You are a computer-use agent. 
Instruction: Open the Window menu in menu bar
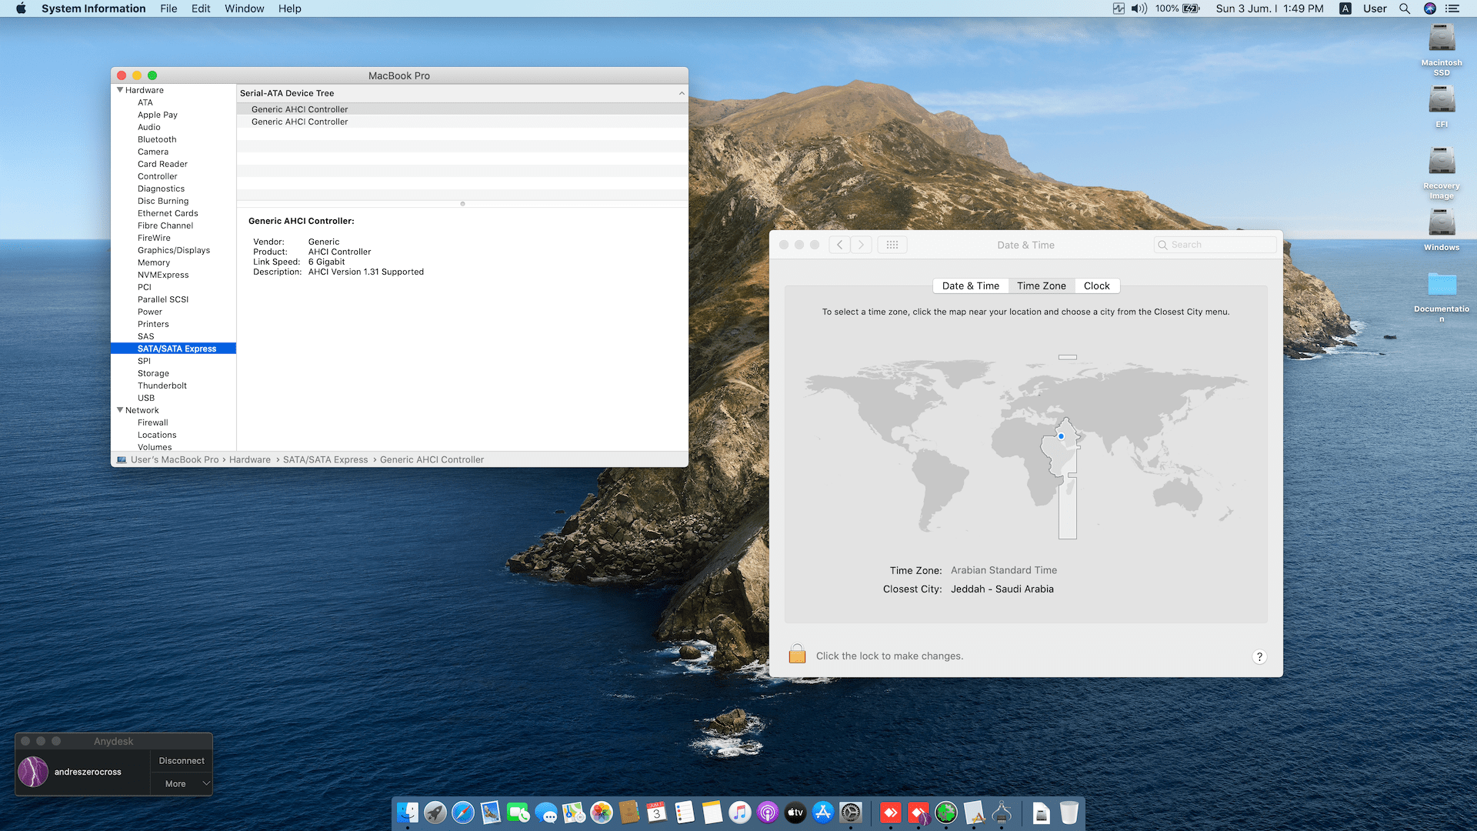pos(244,8)
